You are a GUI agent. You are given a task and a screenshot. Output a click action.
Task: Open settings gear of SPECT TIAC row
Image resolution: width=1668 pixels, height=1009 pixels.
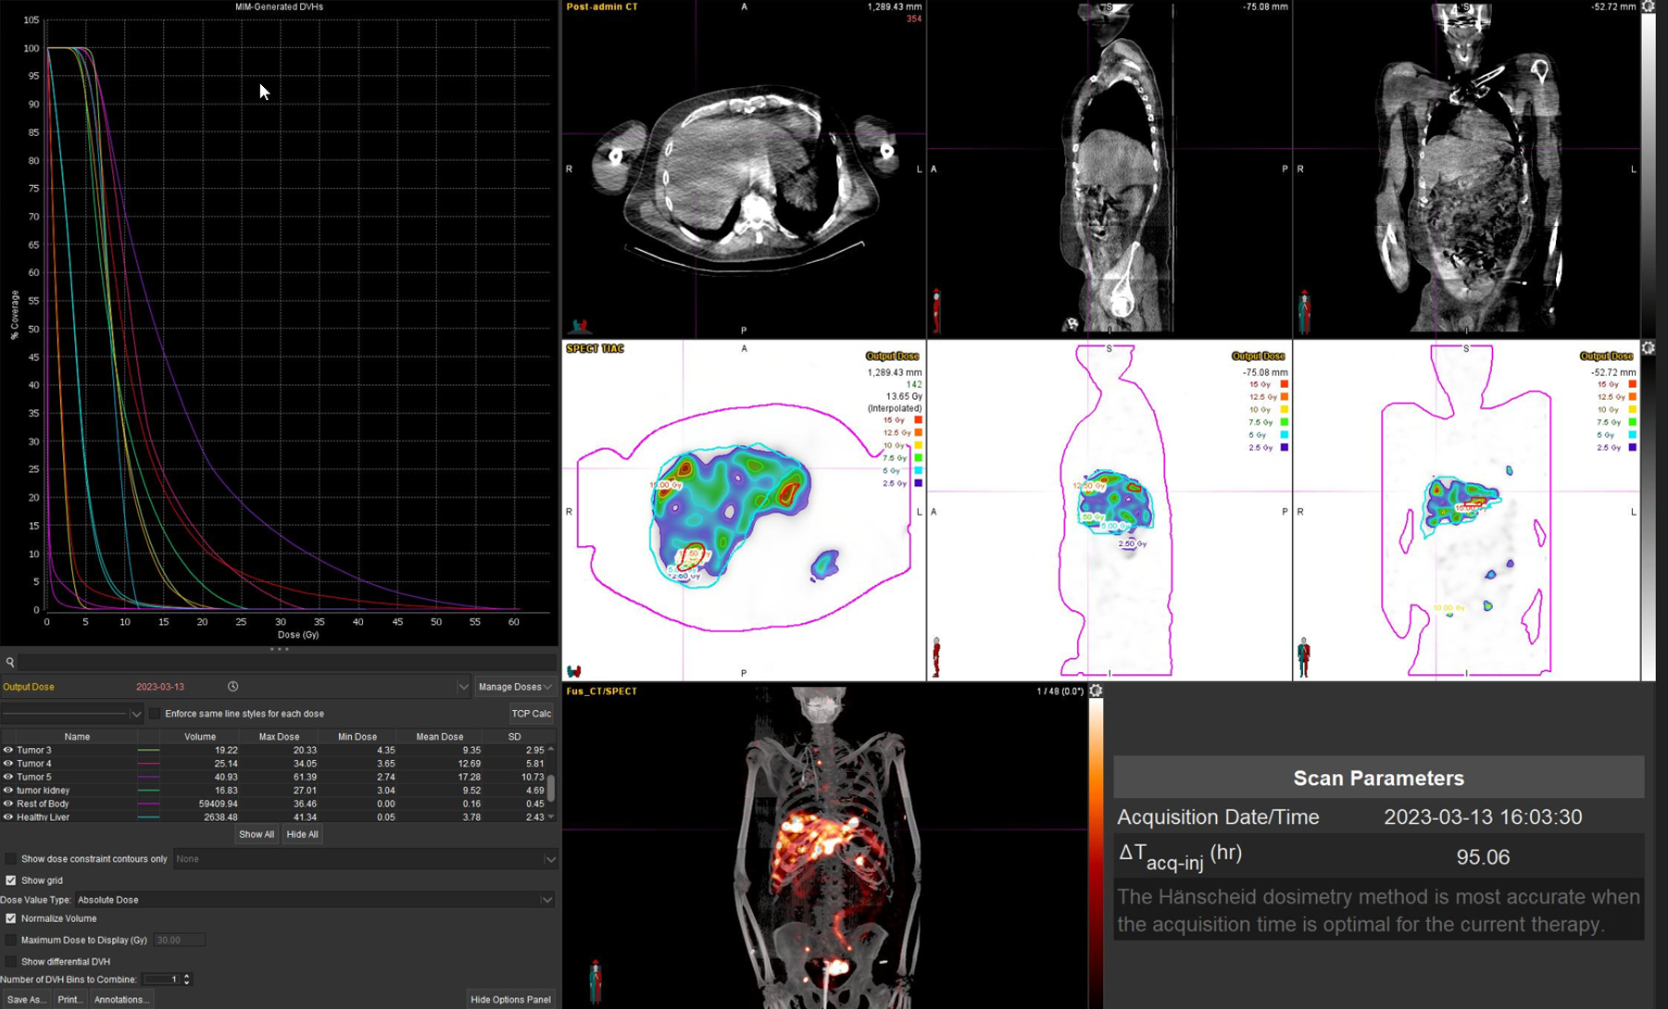(1649, 348)
